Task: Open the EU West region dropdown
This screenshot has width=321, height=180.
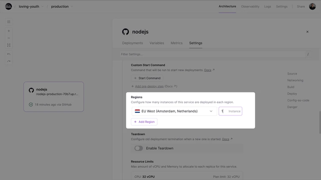Action: tap(174, 111)
